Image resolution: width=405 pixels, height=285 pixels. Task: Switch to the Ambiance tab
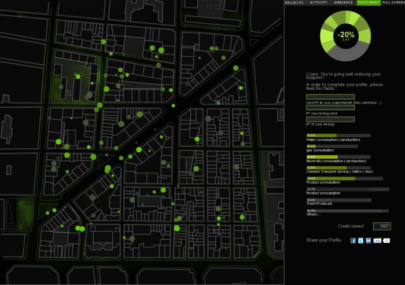point(343,2)
